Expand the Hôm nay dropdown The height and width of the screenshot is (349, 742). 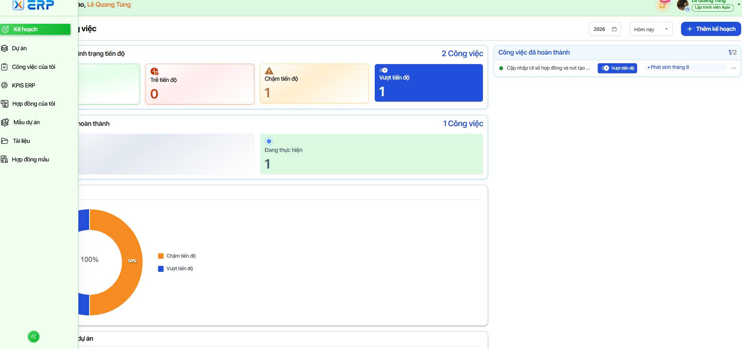[x=651, y=29]
